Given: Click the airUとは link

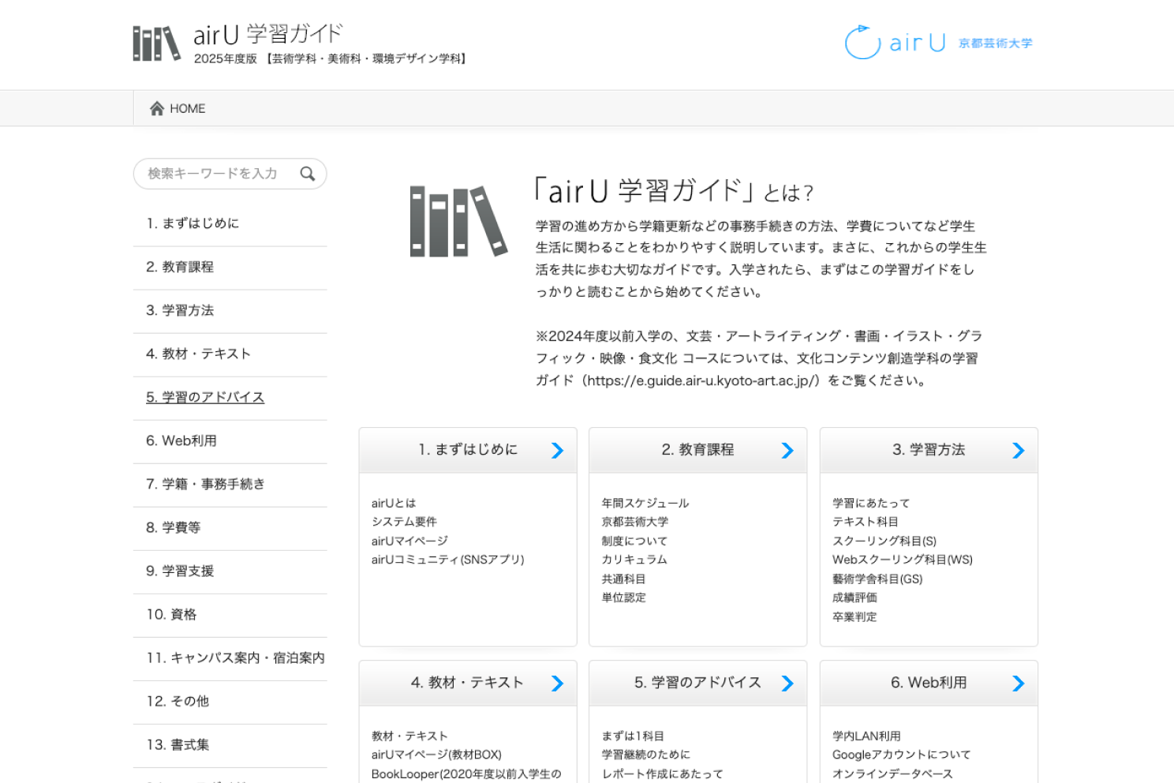Looking at the screenshot, I should point(394,503).
